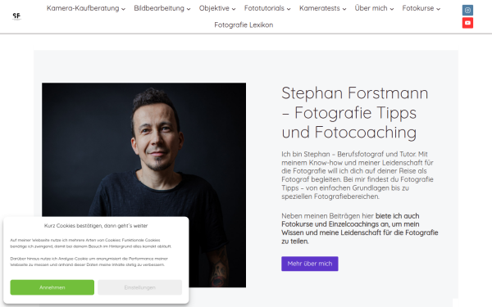Expand the Kameratests chevron
This screenshot has width=492, height=307.
pos(344,9)
